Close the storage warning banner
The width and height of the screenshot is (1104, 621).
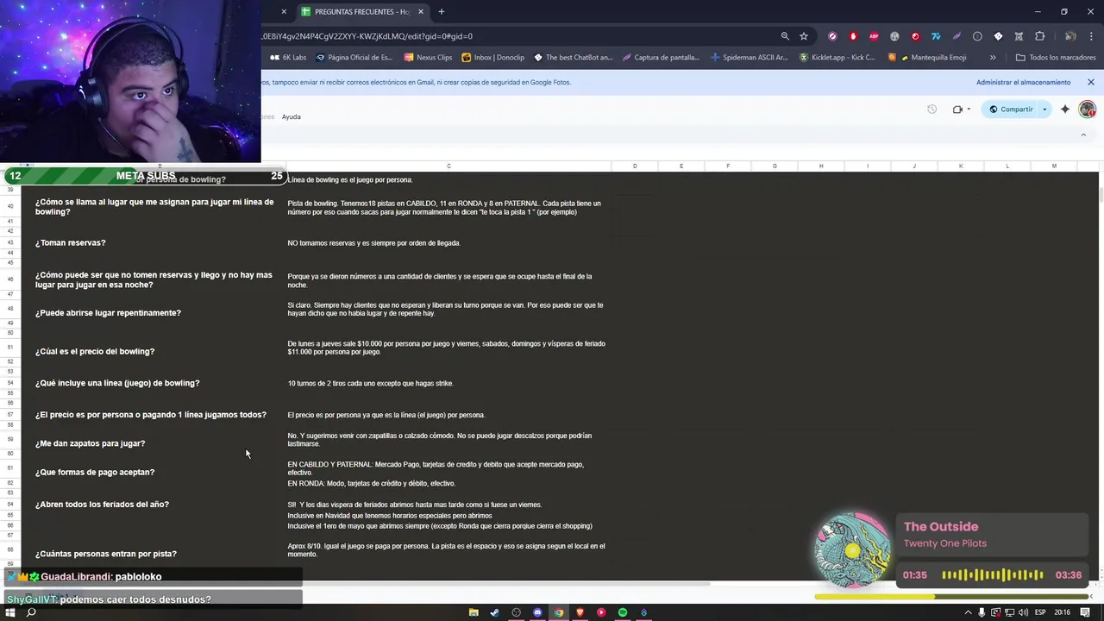[1090, 82]
